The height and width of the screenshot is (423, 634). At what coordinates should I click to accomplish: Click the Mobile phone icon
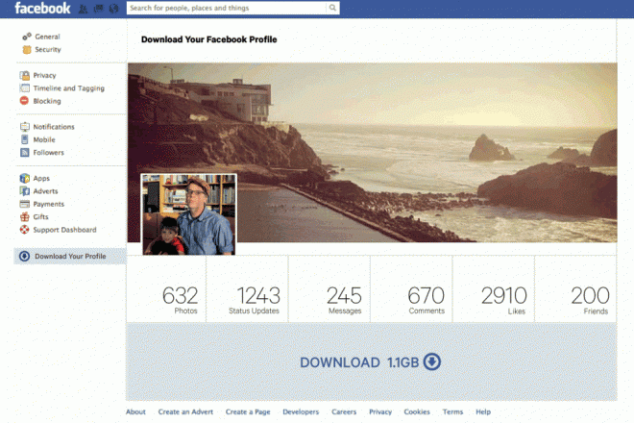25,139
